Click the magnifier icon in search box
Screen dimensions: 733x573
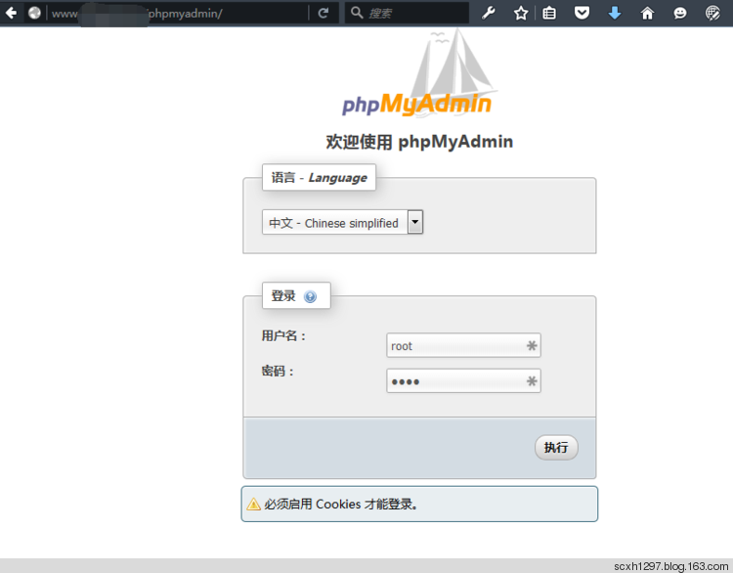pos(357,13)
